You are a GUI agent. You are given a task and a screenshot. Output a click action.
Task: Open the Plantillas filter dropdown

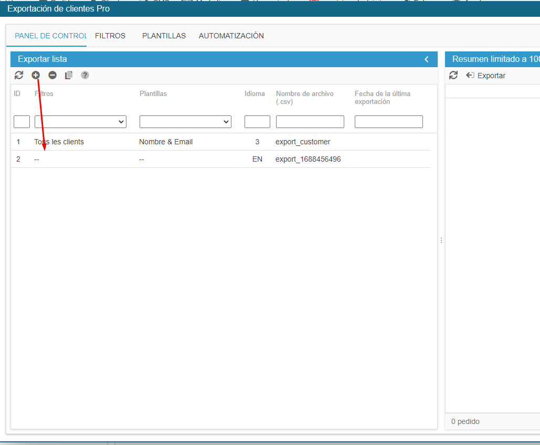(185, 122)
